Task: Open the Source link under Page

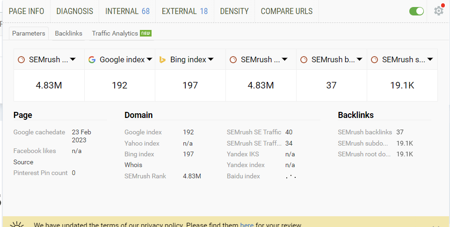Action: tap(23, 162)
